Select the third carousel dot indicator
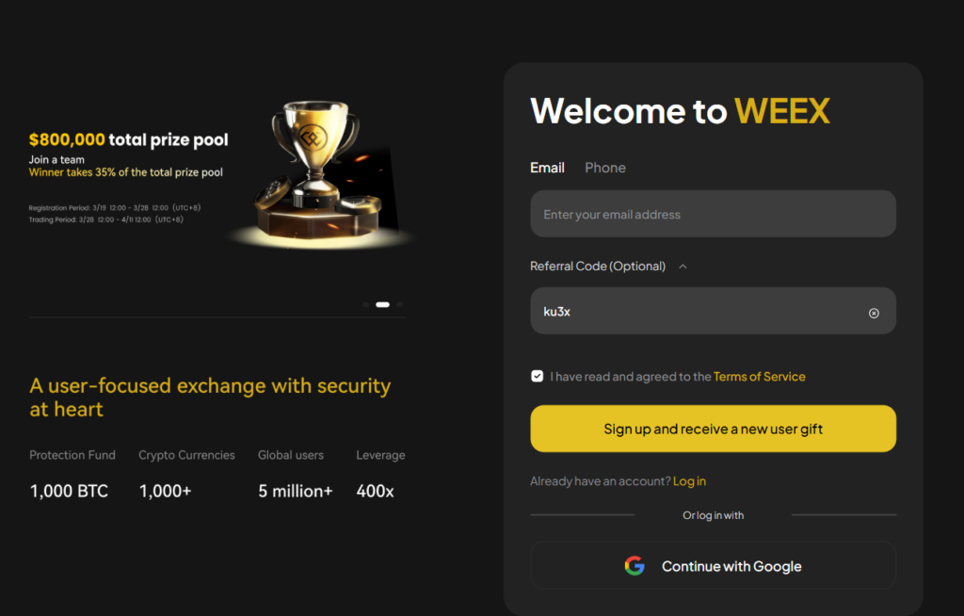This screenshot has width=964, height=616. pos(398,304)
